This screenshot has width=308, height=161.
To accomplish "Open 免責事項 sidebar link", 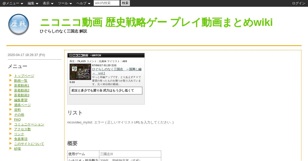I will [21, 139].
